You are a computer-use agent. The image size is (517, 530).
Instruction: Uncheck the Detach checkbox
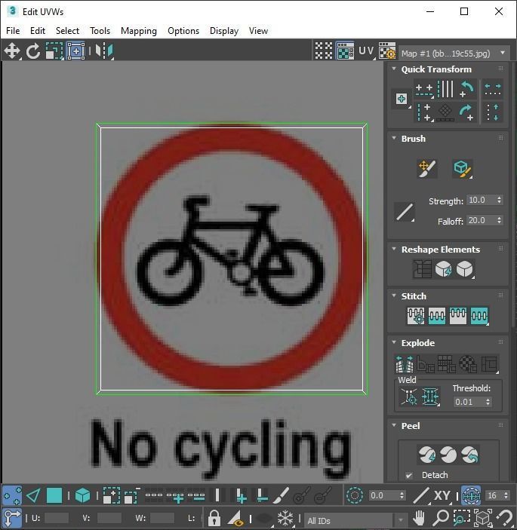coord(409,475)
